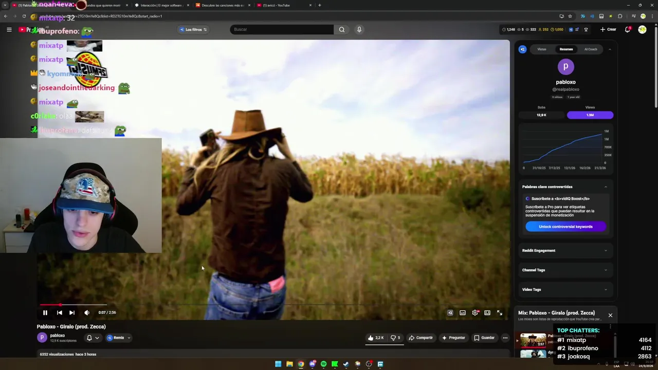
Task: Expand the Reddit Engagement section
Action: (565, 250)
